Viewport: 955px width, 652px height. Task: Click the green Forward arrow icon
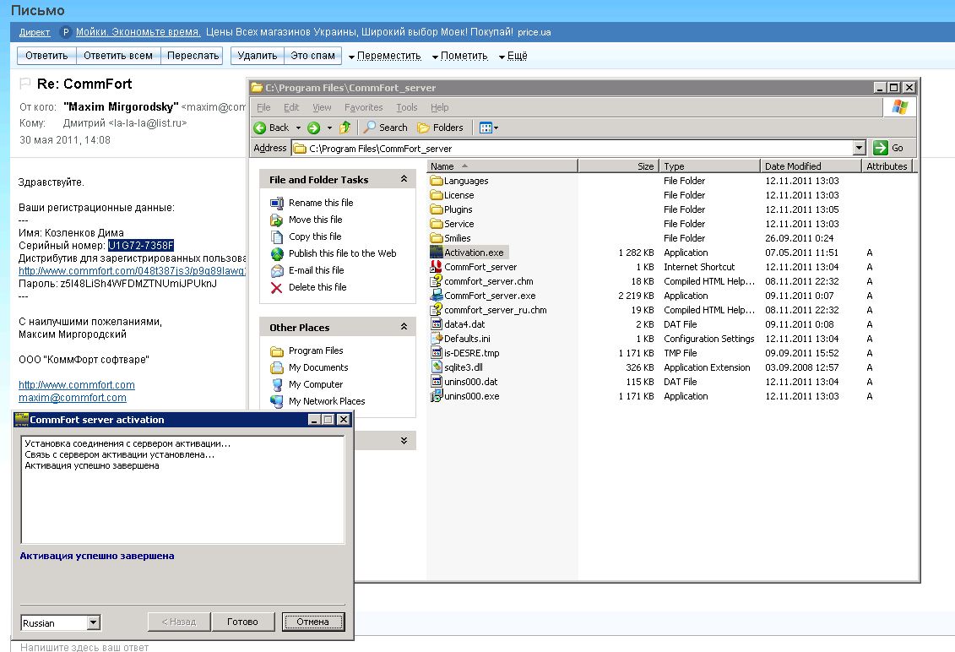(313, 128)
